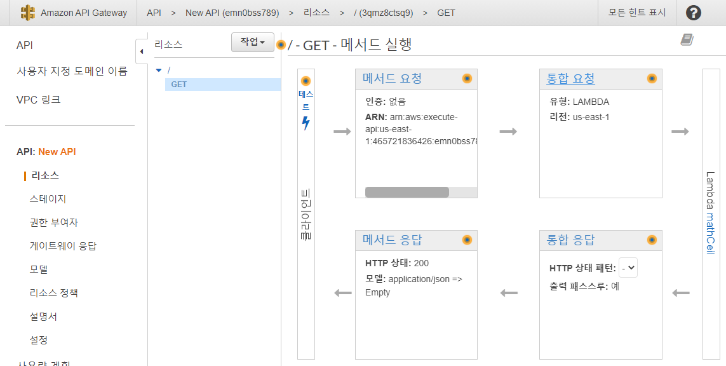Collapse the root / resource tree arrow
The width and height of the screenshot is (726, 366).
[159, 71]
